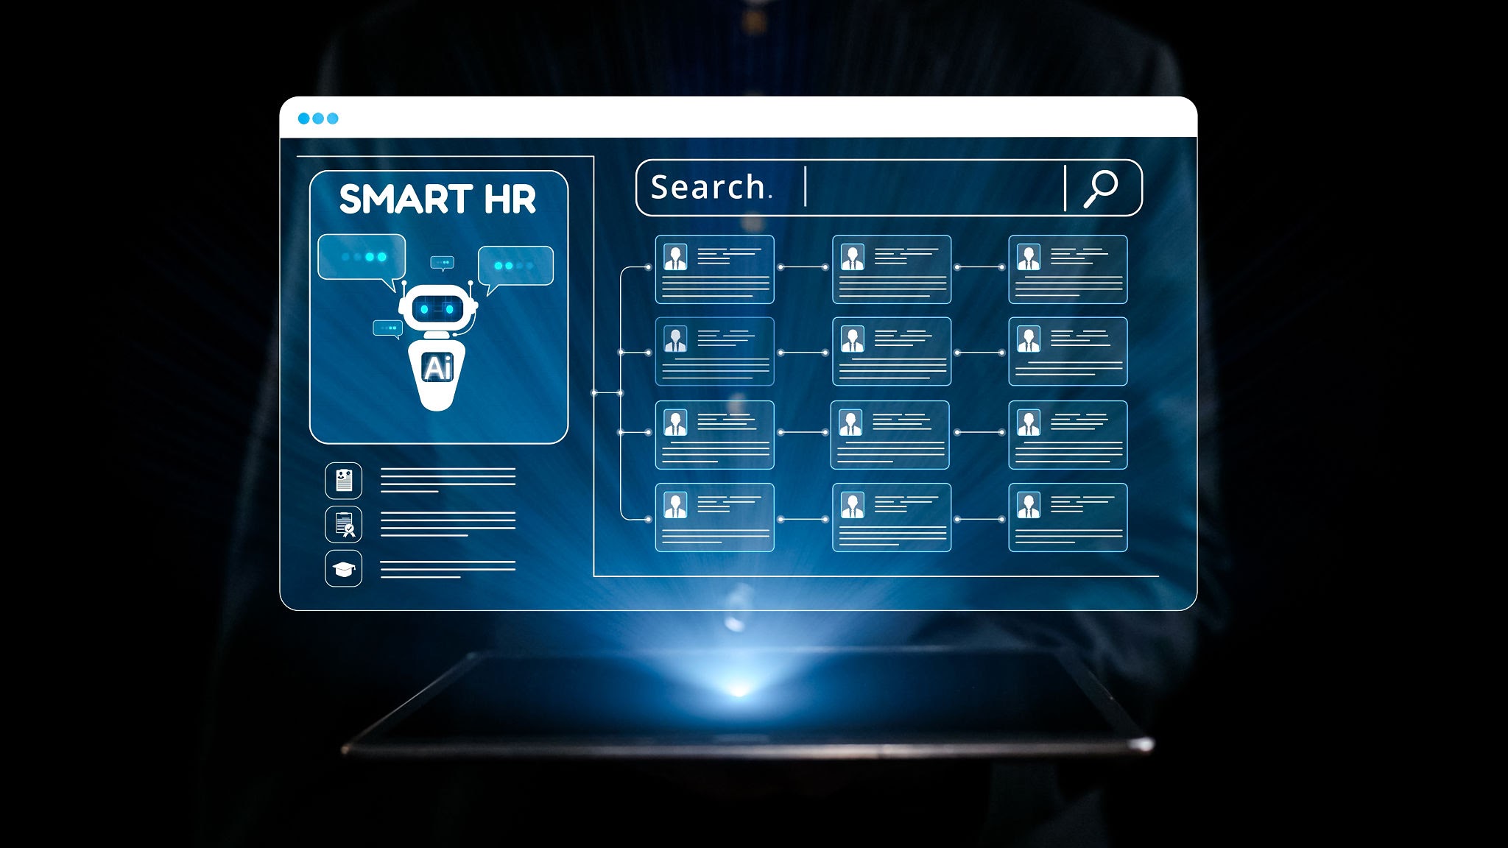Click the three blue window dots
The width and height of the screenshot is (1508, 848).
(318, 119)
